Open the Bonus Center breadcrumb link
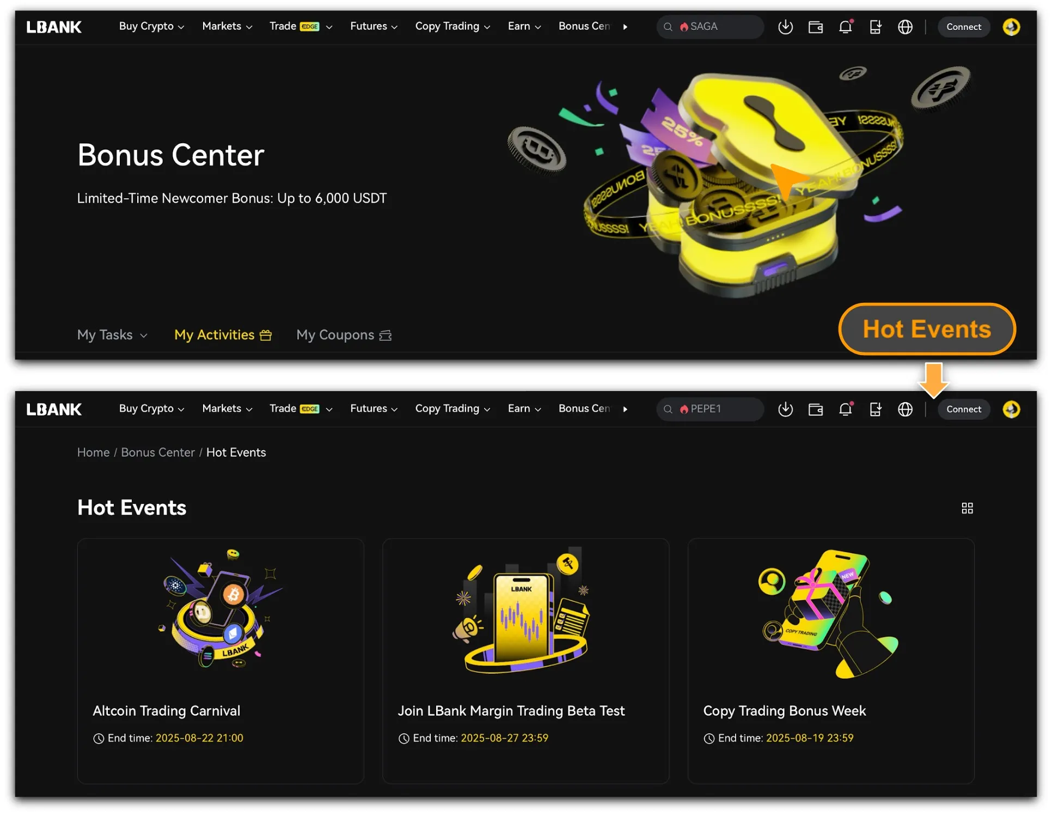This screenshot has width=1052, height=817. pos(157,453)
